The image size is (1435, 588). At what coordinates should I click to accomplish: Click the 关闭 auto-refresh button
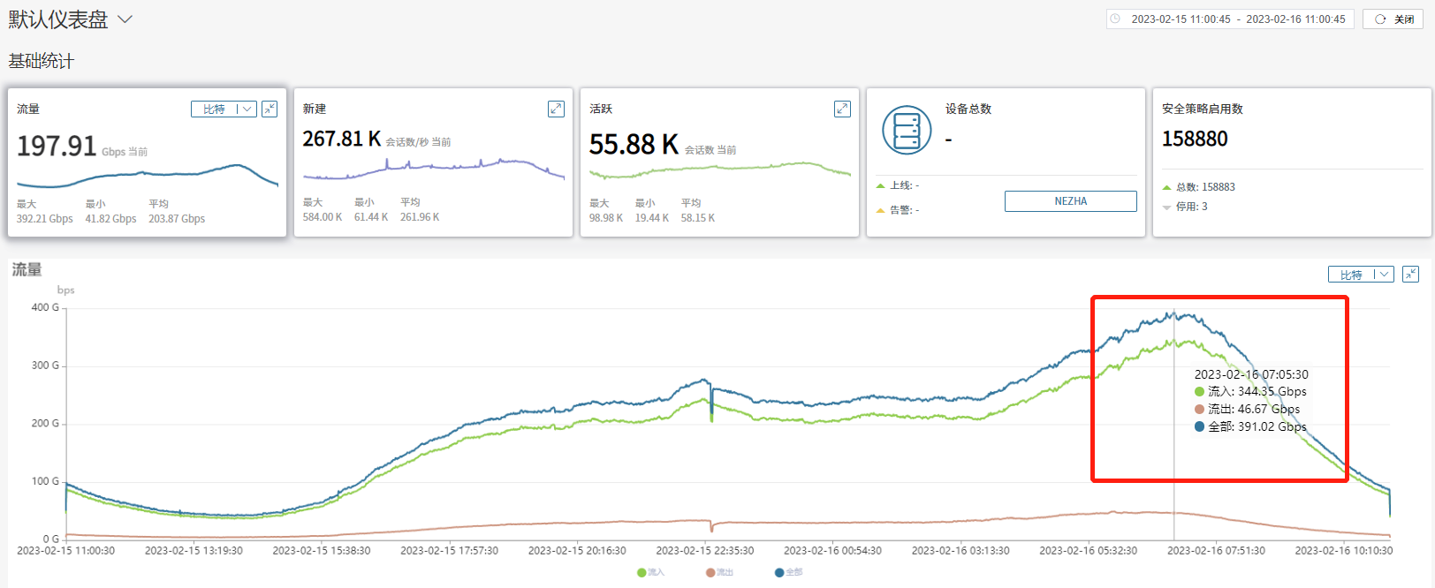tap(1393, 19)
